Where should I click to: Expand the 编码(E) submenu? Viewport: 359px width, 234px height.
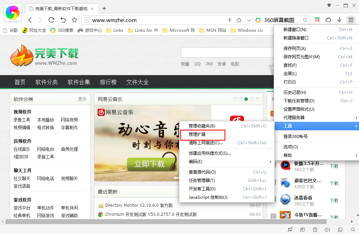[227, 162]
